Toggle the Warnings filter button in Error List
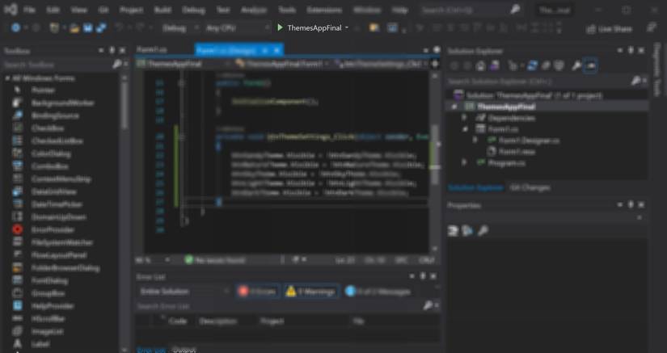The height and width of the screenshot is (353, 667). point(311,292)
